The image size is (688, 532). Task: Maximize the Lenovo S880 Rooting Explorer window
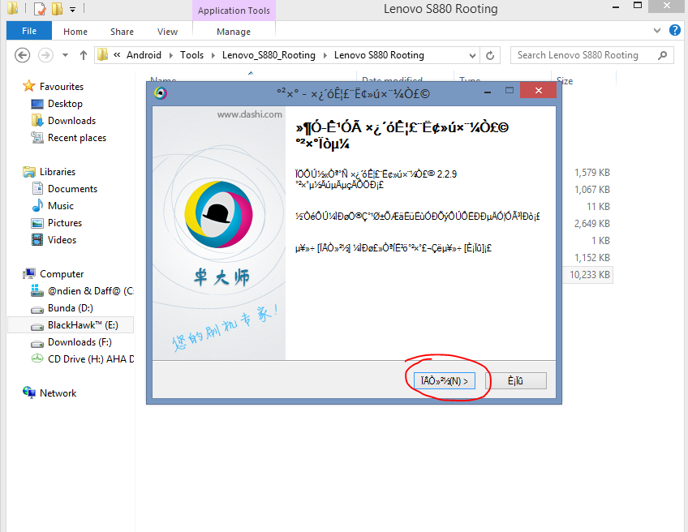[638, 6]
